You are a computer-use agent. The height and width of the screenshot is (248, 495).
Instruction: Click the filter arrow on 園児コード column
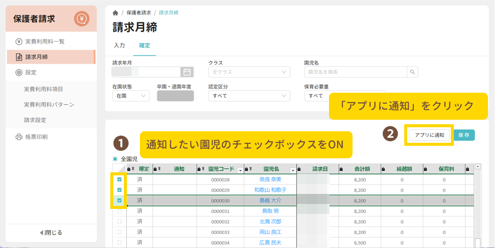pos(240,170)
